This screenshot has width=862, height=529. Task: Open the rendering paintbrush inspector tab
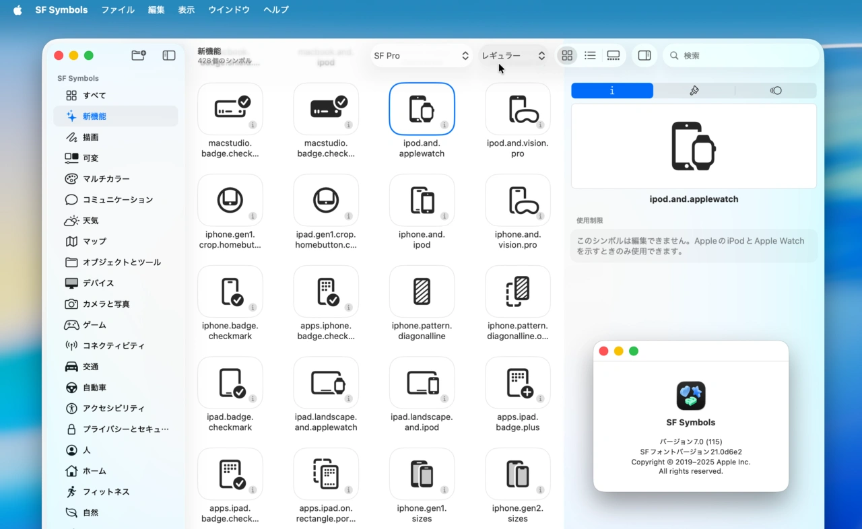pyautogui.click(x=694, y=91)
